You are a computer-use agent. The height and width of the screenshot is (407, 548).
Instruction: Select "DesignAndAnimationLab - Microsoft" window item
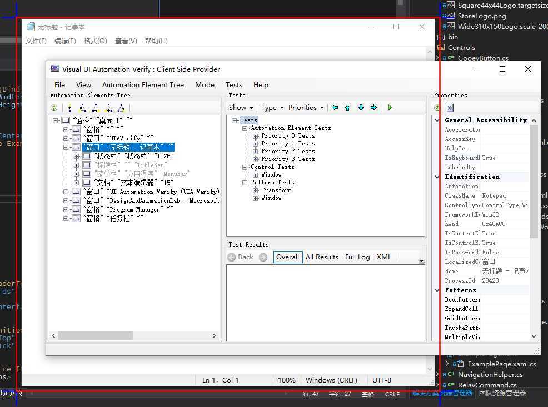[151, 200]
